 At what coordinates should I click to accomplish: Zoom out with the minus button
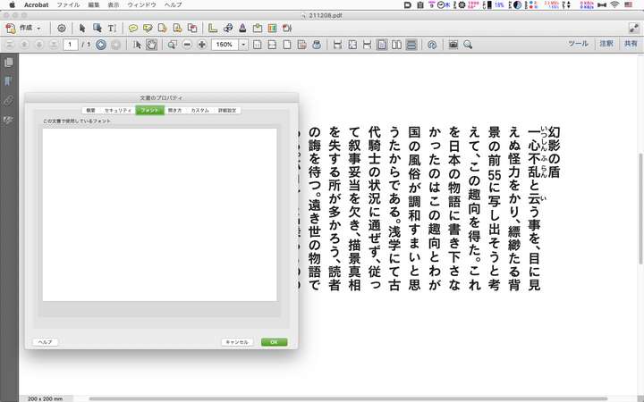point(187,45)
